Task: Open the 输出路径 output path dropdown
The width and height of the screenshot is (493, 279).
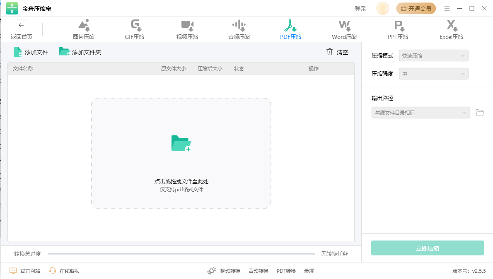Action: point(420,113)
